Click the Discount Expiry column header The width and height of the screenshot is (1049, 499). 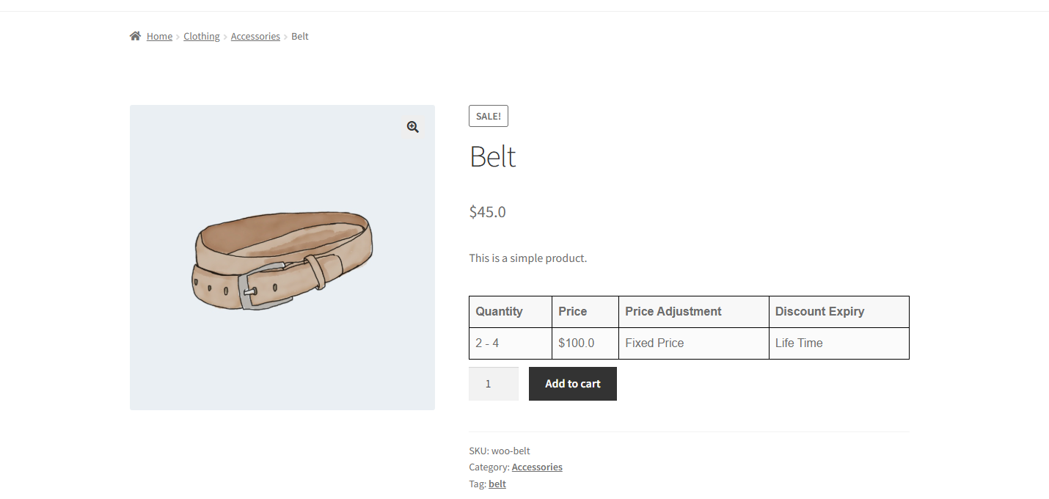point(819,311)
